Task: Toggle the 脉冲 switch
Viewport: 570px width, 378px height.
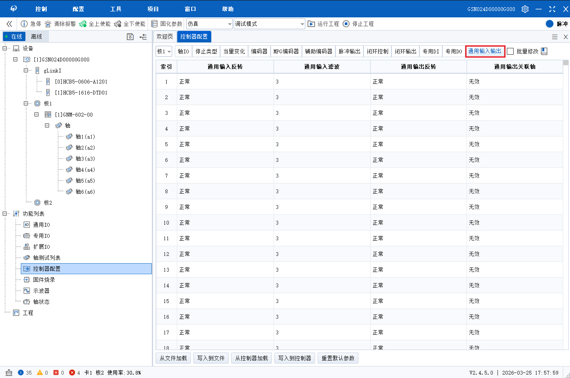Action: point(550,24)
